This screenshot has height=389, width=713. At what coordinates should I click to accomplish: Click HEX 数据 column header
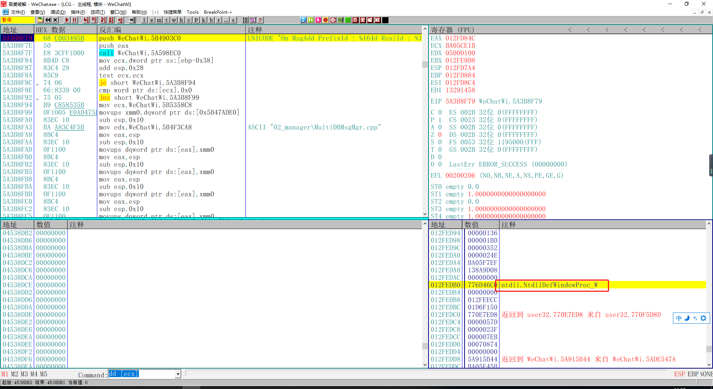coord(65,30)
